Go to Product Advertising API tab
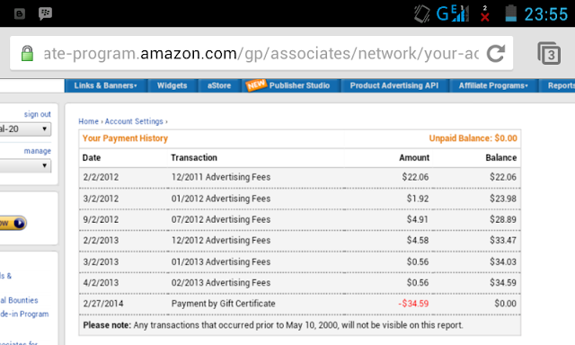 394,85
